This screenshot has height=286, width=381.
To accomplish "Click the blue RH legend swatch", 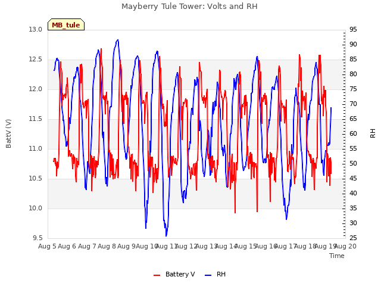I will [x=208, y=275].
